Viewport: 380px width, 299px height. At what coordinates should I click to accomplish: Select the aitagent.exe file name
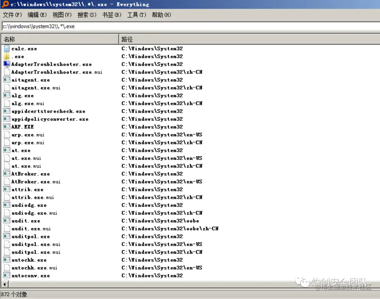[31, 80]
